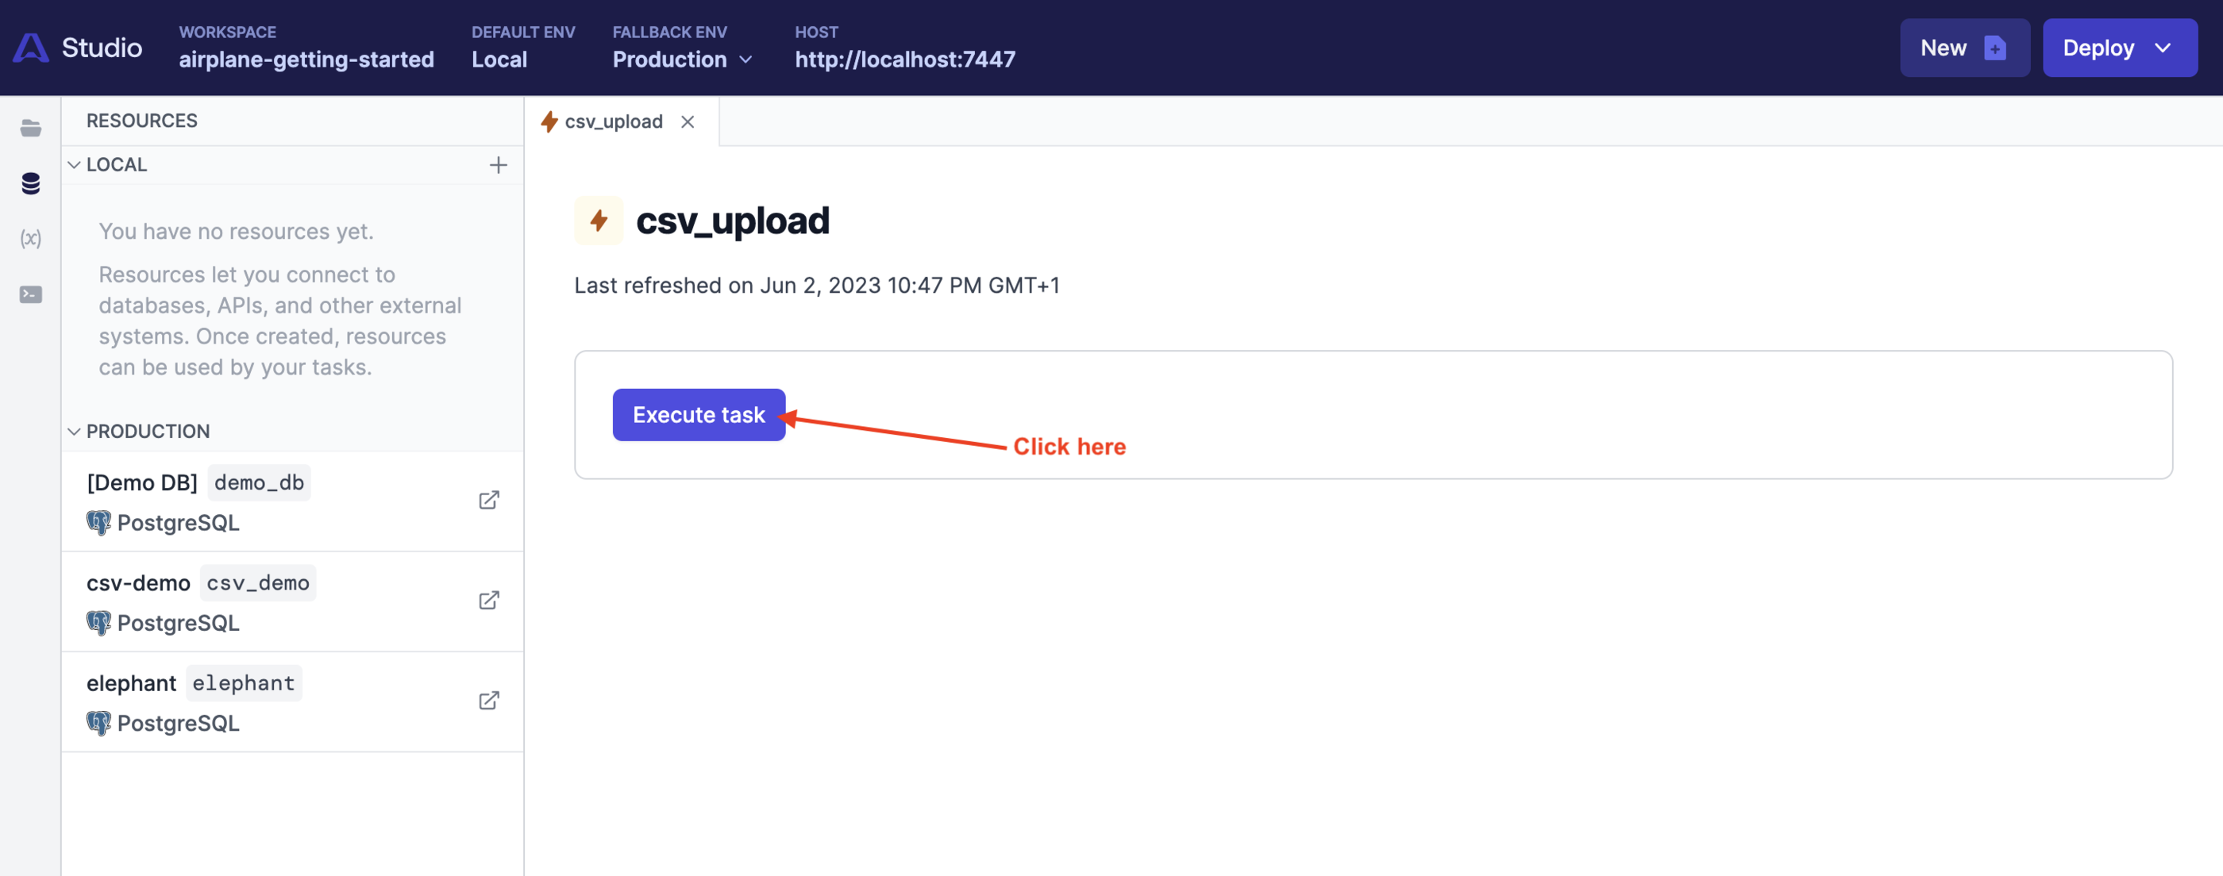Image resolution: width=2223 pixels, height=876 pixels.
Task: Click PostgreSQL elephant icon under csv-demo
Action: [98, 623]
